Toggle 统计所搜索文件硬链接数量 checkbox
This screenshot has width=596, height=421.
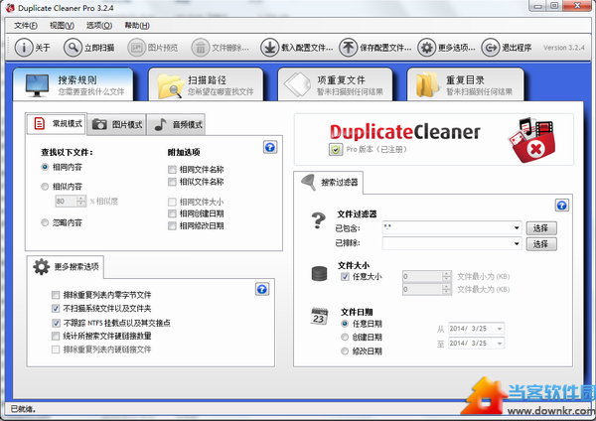pyautogui.click(x=56, y=336)
